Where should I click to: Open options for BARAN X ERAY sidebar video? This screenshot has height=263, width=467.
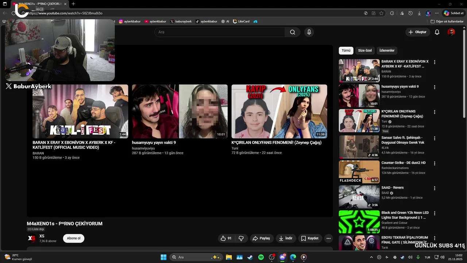[x=435, y=62]
